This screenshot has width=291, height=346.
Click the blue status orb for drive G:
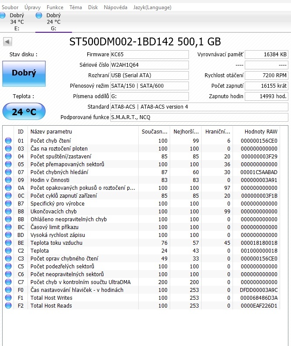pos(39,15)
